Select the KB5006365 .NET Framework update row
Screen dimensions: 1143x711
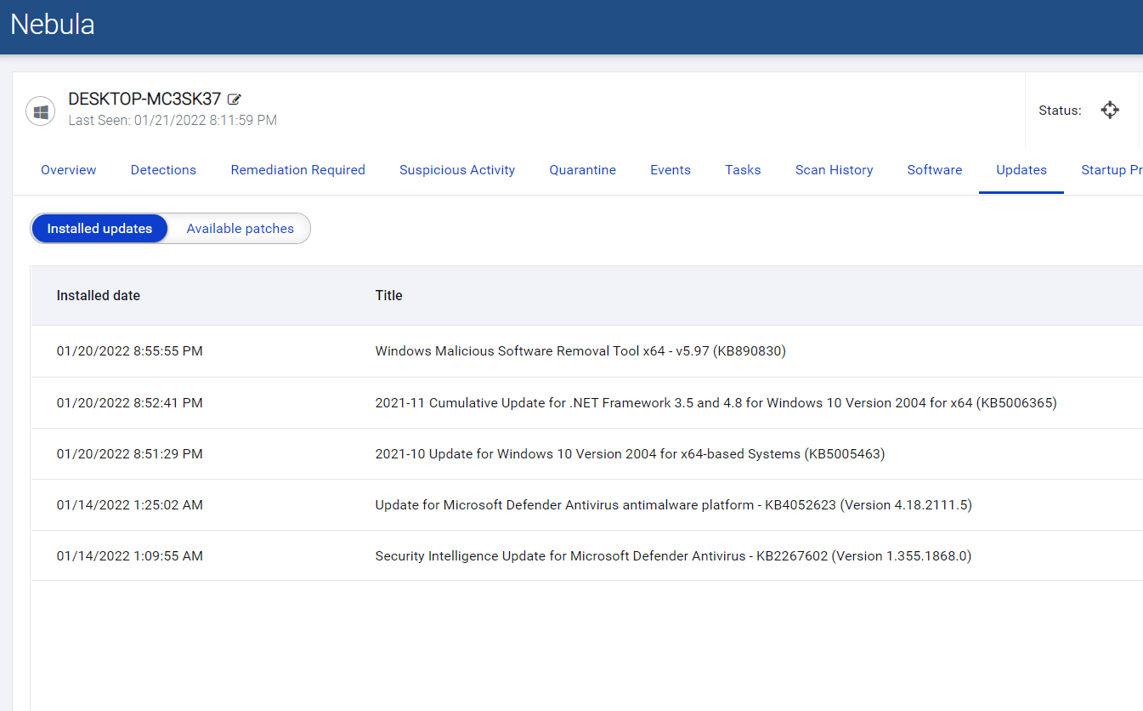(x=716, y=403)
